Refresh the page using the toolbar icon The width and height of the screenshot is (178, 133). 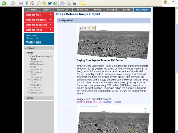pyautogui.click(x=26, y=3)
